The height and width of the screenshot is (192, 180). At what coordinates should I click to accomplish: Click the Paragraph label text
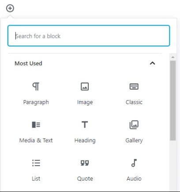36,102
